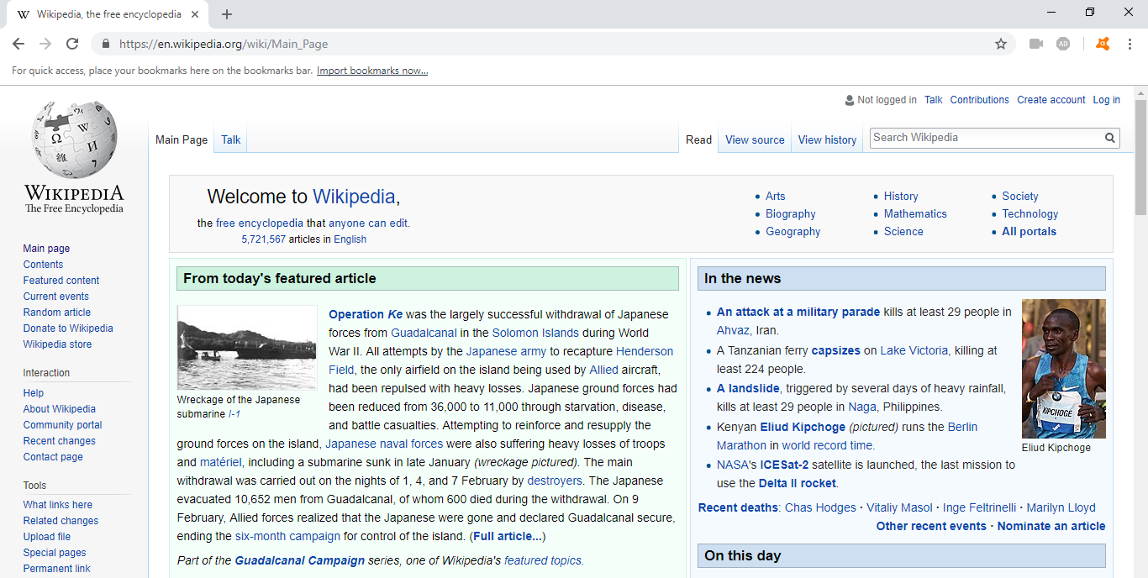This screenshot has width=1148, height=578.
Task: Click the All portals link
Action: tap(1030, 232)
